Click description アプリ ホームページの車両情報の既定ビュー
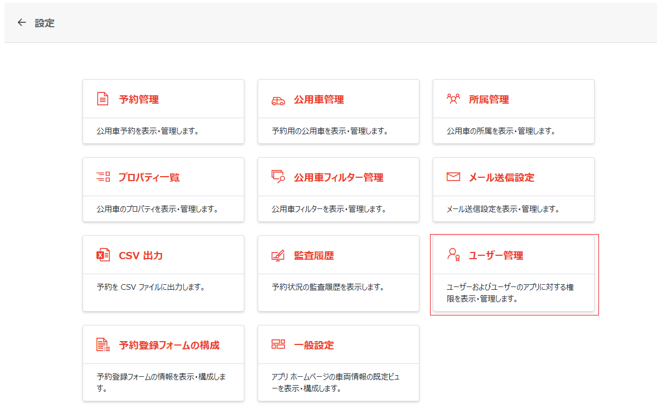This screenshot has width=657, height=418. (x=336, y=382)
